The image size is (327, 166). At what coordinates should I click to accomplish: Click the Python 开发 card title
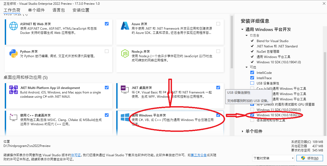click(x=29, y=51)
